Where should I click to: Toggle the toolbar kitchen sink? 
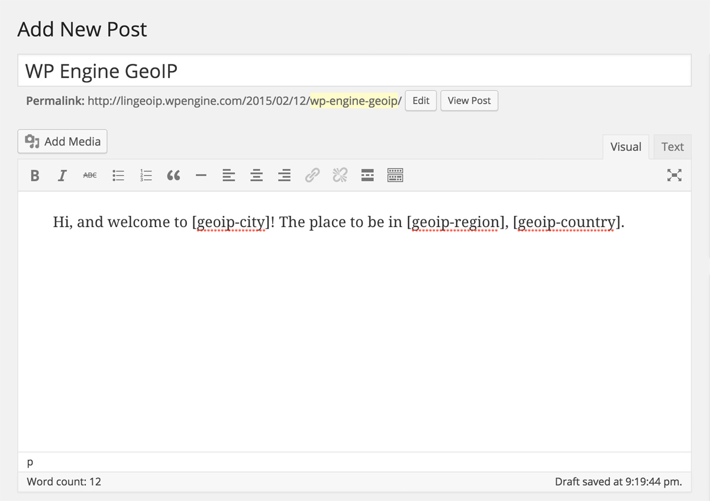pos(395,175)
